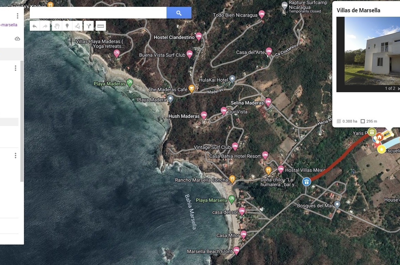Screen dimensions: 400x265
Task: Click the '0.388 ha' area value
Action: [350, 121]
